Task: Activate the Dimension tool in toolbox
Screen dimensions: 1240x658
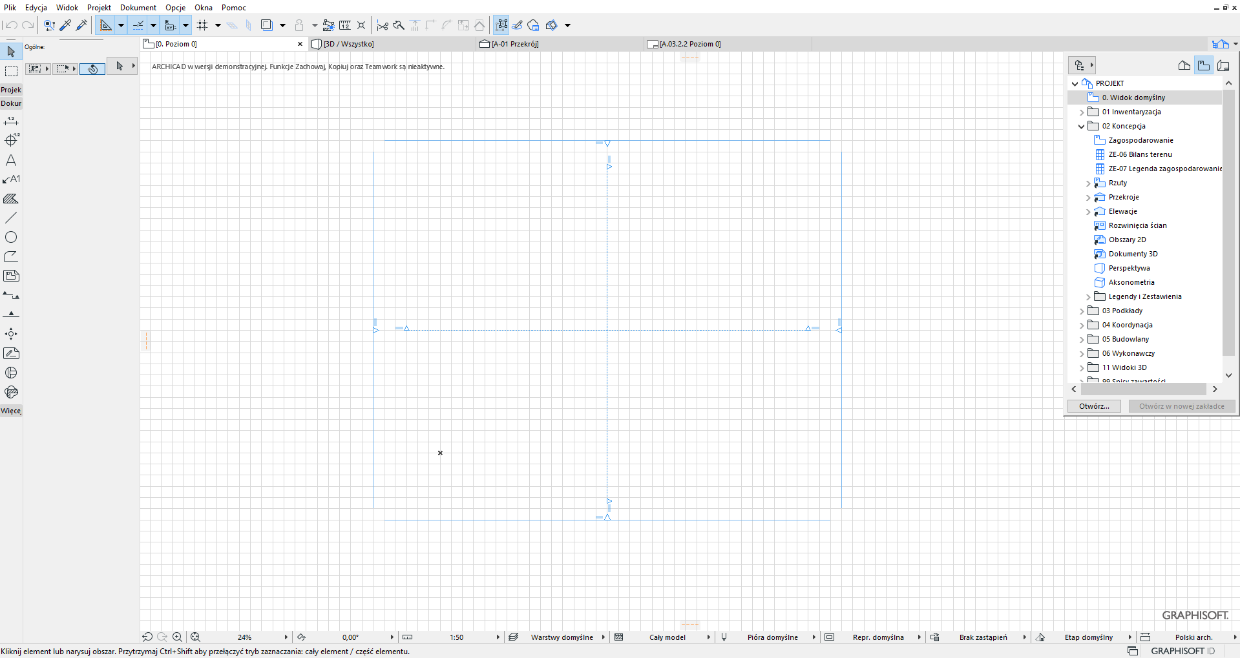Action: (x=11, y=121)
